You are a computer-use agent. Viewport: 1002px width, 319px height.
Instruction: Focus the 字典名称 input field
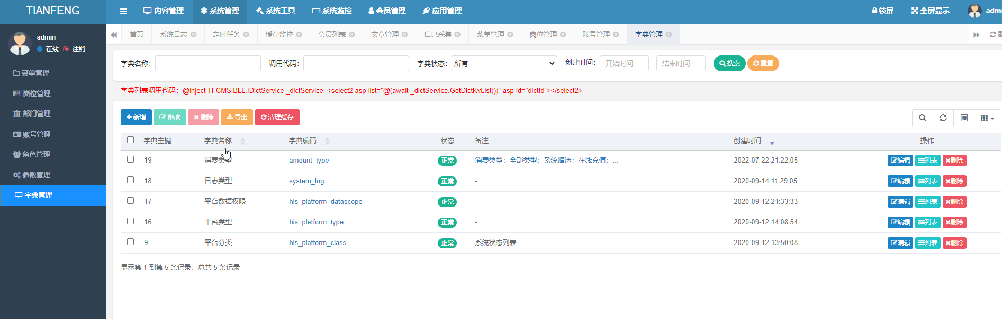pos(208,63)
